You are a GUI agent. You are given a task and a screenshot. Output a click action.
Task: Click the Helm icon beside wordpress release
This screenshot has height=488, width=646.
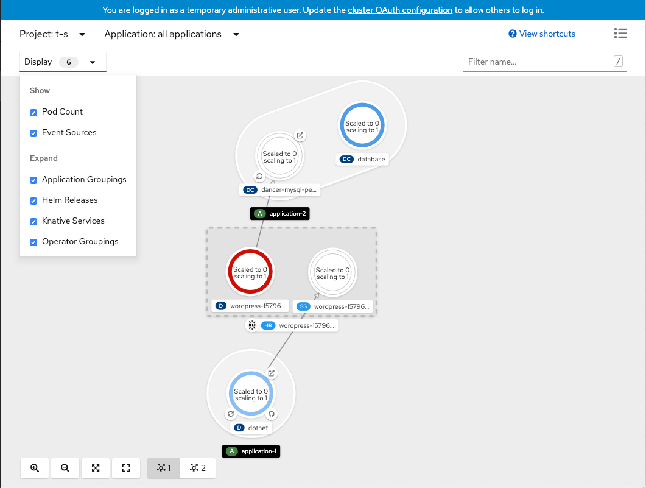click(252, 325)
